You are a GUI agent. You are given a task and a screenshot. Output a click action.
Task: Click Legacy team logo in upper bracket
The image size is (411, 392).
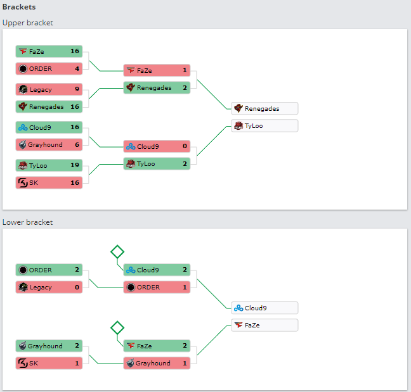point(23,89)
